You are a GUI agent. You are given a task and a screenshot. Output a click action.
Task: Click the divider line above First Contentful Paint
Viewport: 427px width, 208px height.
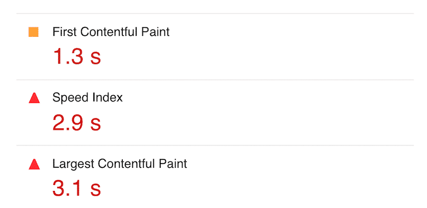[215, 13]
